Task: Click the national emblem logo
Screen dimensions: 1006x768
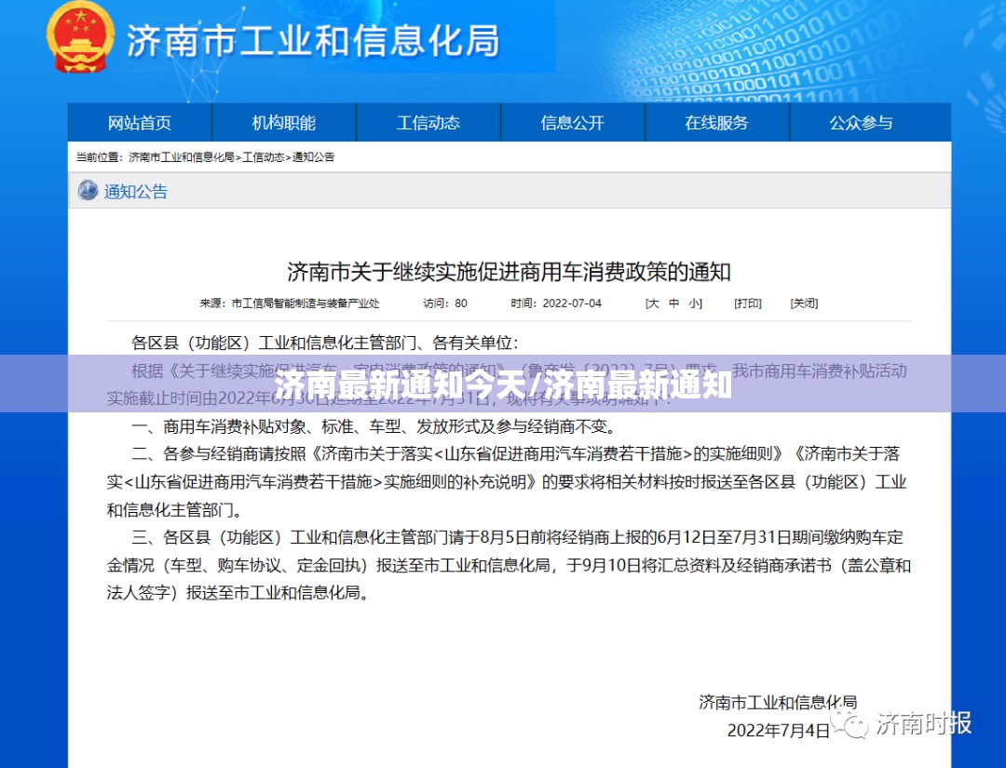Action: click(x=81, y=38)
